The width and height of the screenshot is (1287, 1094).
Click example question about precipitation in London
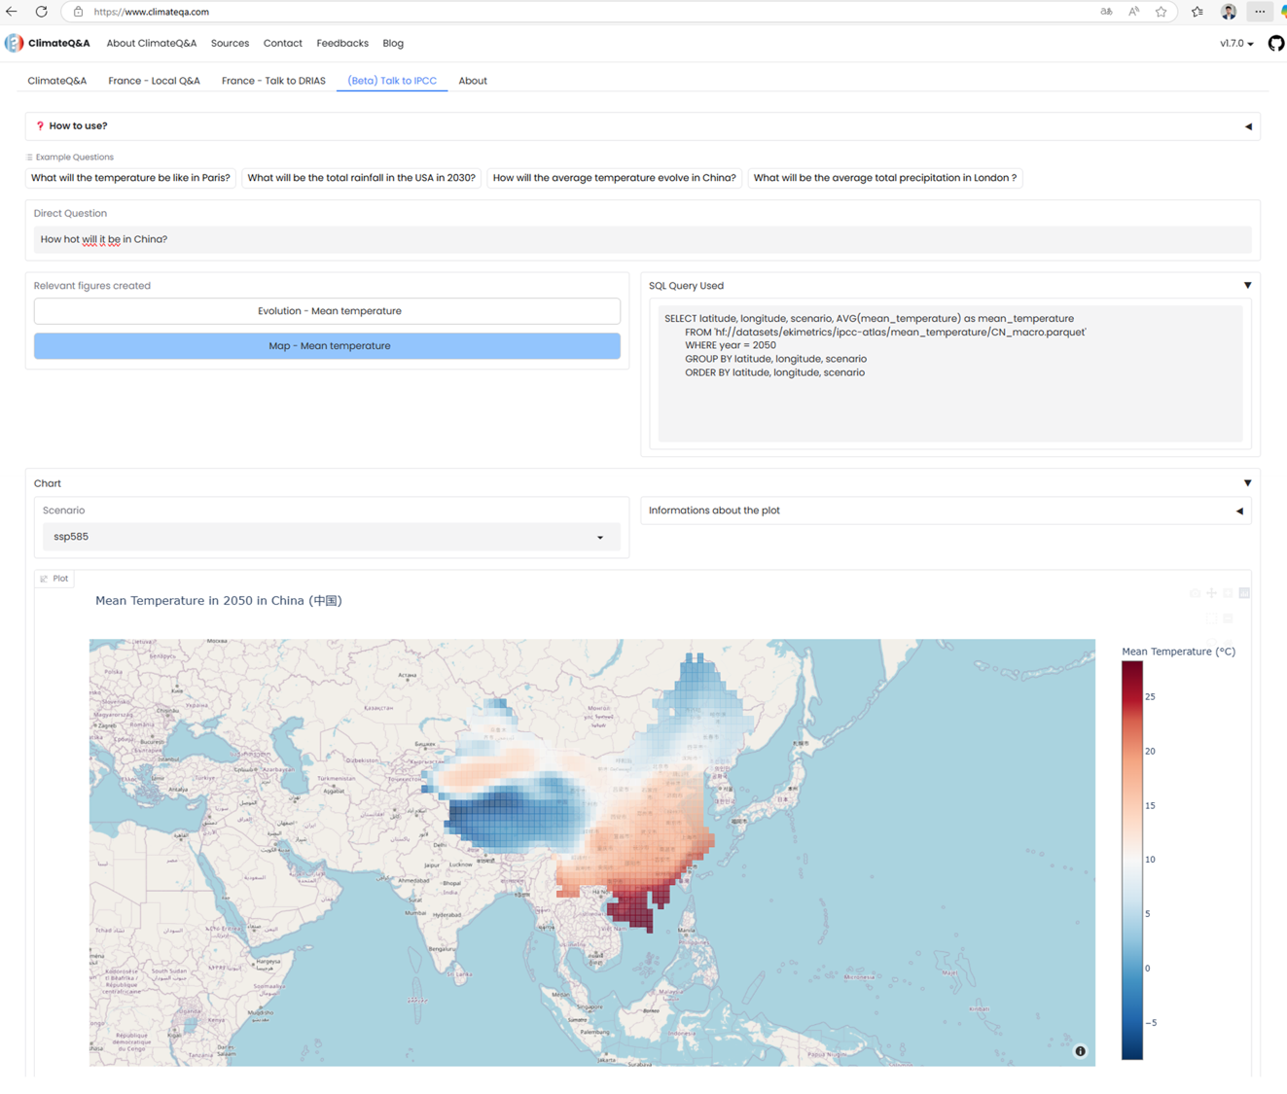coord(884,178)
